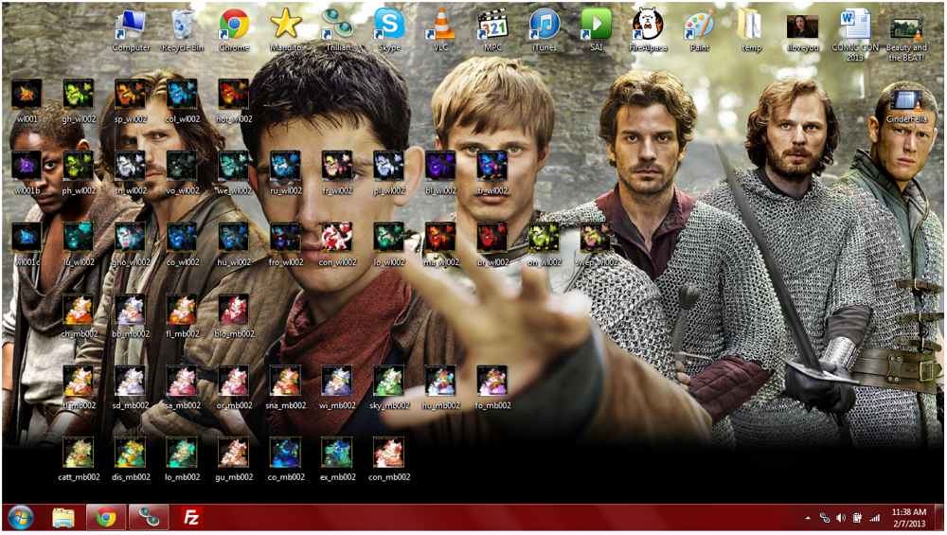Select the wl001c file
Screen dimensions: 947x535
(27, 244)
